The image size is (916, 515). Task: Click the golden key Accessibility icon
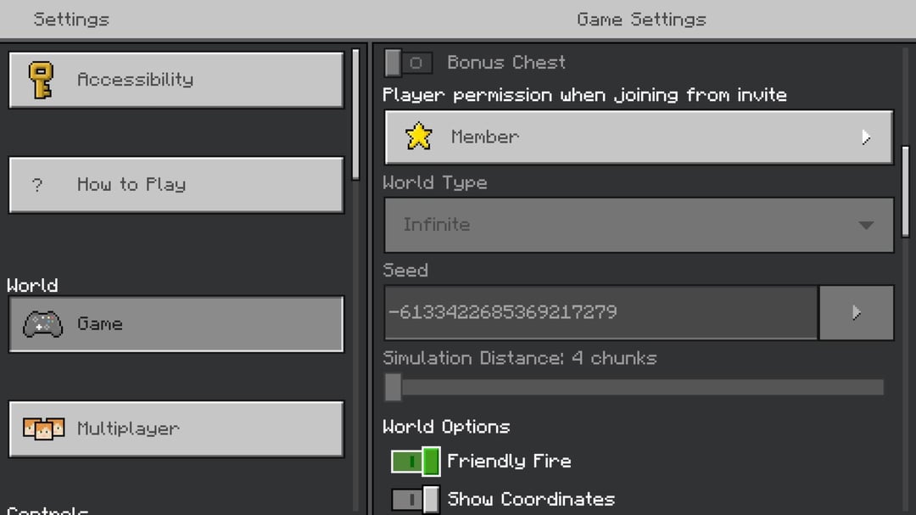[x=40, y=80]
